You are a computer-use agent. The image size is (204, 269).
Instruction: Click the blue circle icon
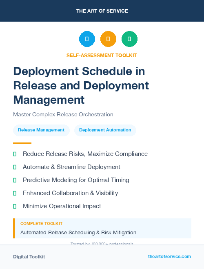point(87,39)
